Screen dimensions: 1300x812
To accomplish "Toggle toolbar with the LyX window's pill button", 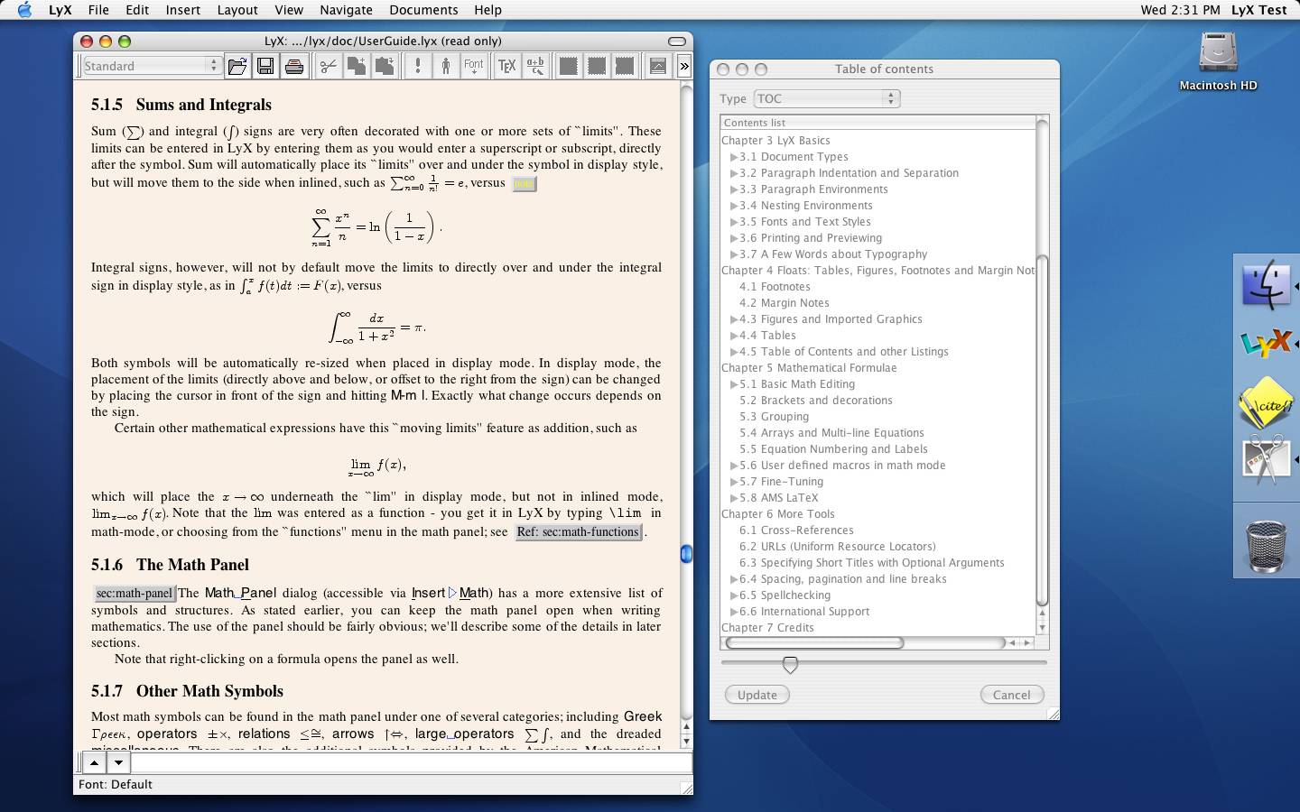I will (x=677, y=42).
